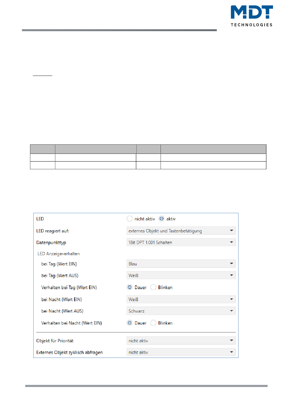Click the 'bei Tag (Wert AUS)' label
This screenshot has width=285, height=408.
[60, 276]
